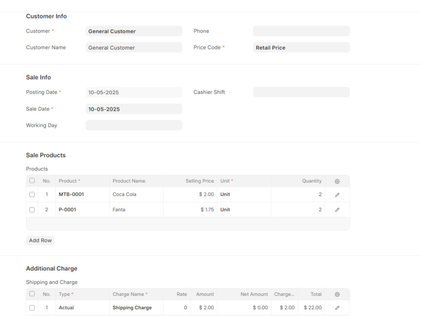Image resolution: width=421 pixels, height=316 pixels.
Task: Open Shipping and Charge table settings gear
Action: 337,295
